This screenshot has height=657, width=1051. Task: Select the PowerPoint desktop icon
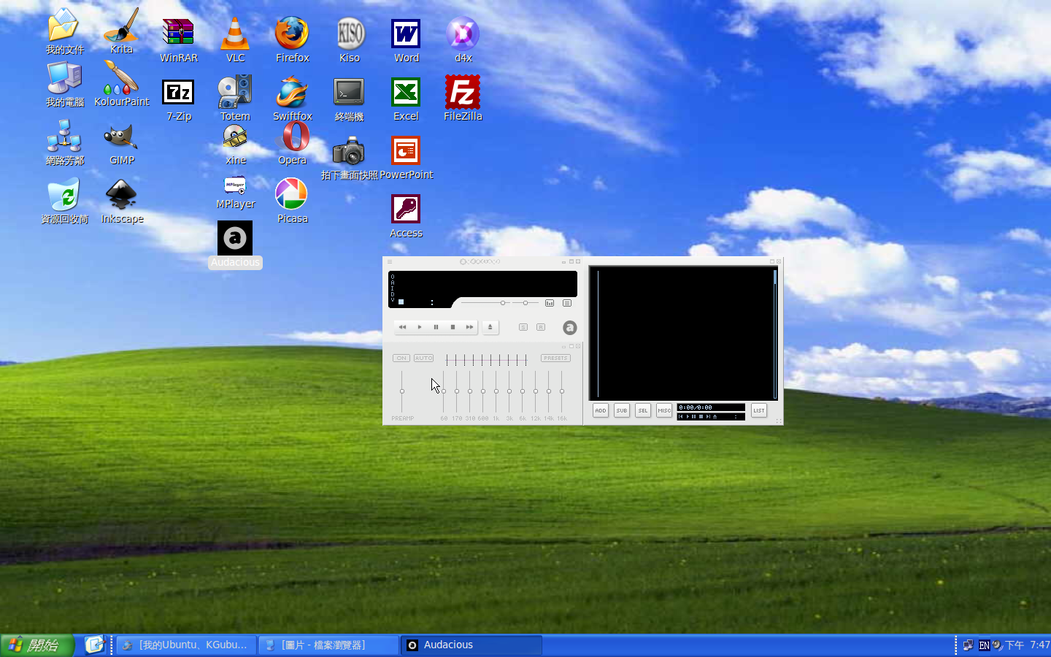406,158
